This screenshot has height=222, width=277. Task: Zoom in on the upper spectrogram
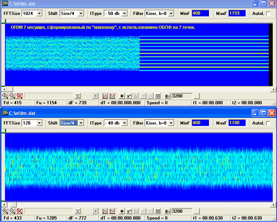point(5,96)
